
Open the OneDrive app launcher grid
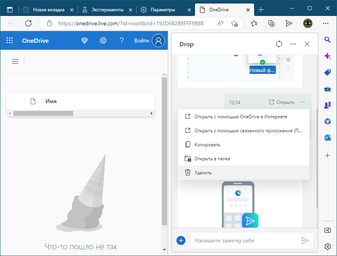(9, 40)
